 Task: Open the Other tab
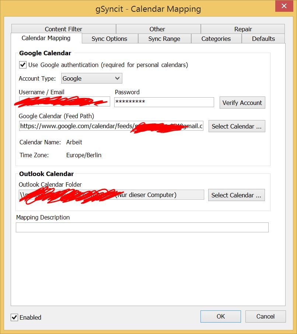pyautogui.click(x=158, y=29)
